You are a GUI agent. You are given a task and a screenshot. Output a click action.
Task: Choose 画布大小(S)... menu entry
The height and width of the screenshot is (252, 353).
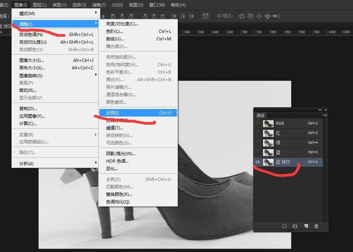coord(55,68)
